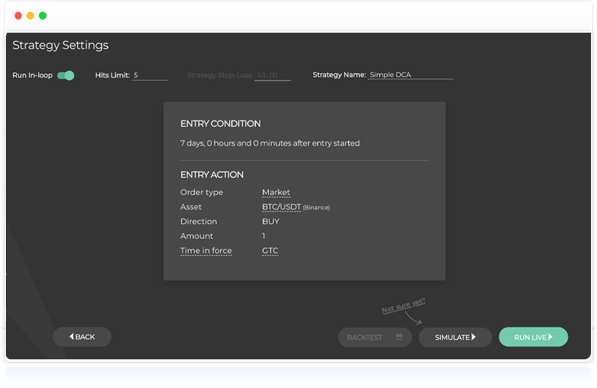597x388 pixels.
Task: Click the red traffic light button
Action: coord(17,15)
